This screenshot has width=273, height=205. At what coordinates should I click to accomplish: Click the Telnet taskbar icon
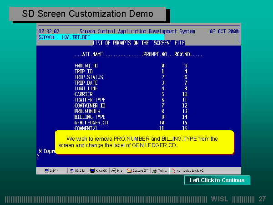point(155,170)
